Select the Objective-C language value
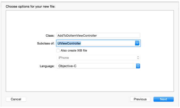180x108 pixels. point(68,66)
